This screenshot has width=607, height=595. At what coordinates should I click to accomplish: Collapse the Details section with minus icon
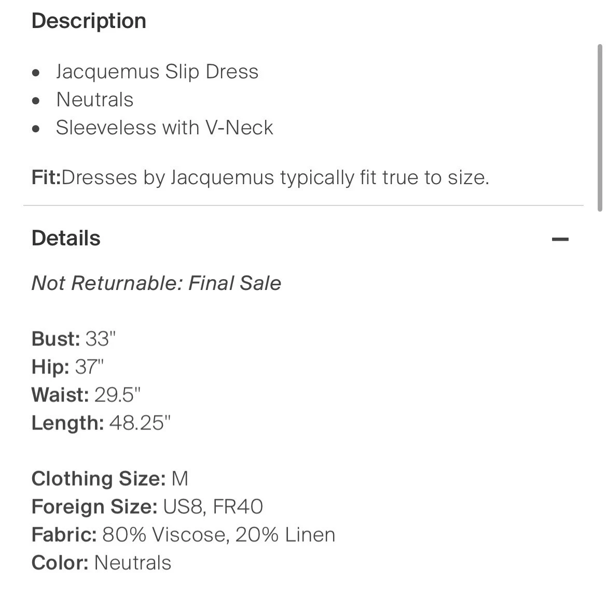560,239
